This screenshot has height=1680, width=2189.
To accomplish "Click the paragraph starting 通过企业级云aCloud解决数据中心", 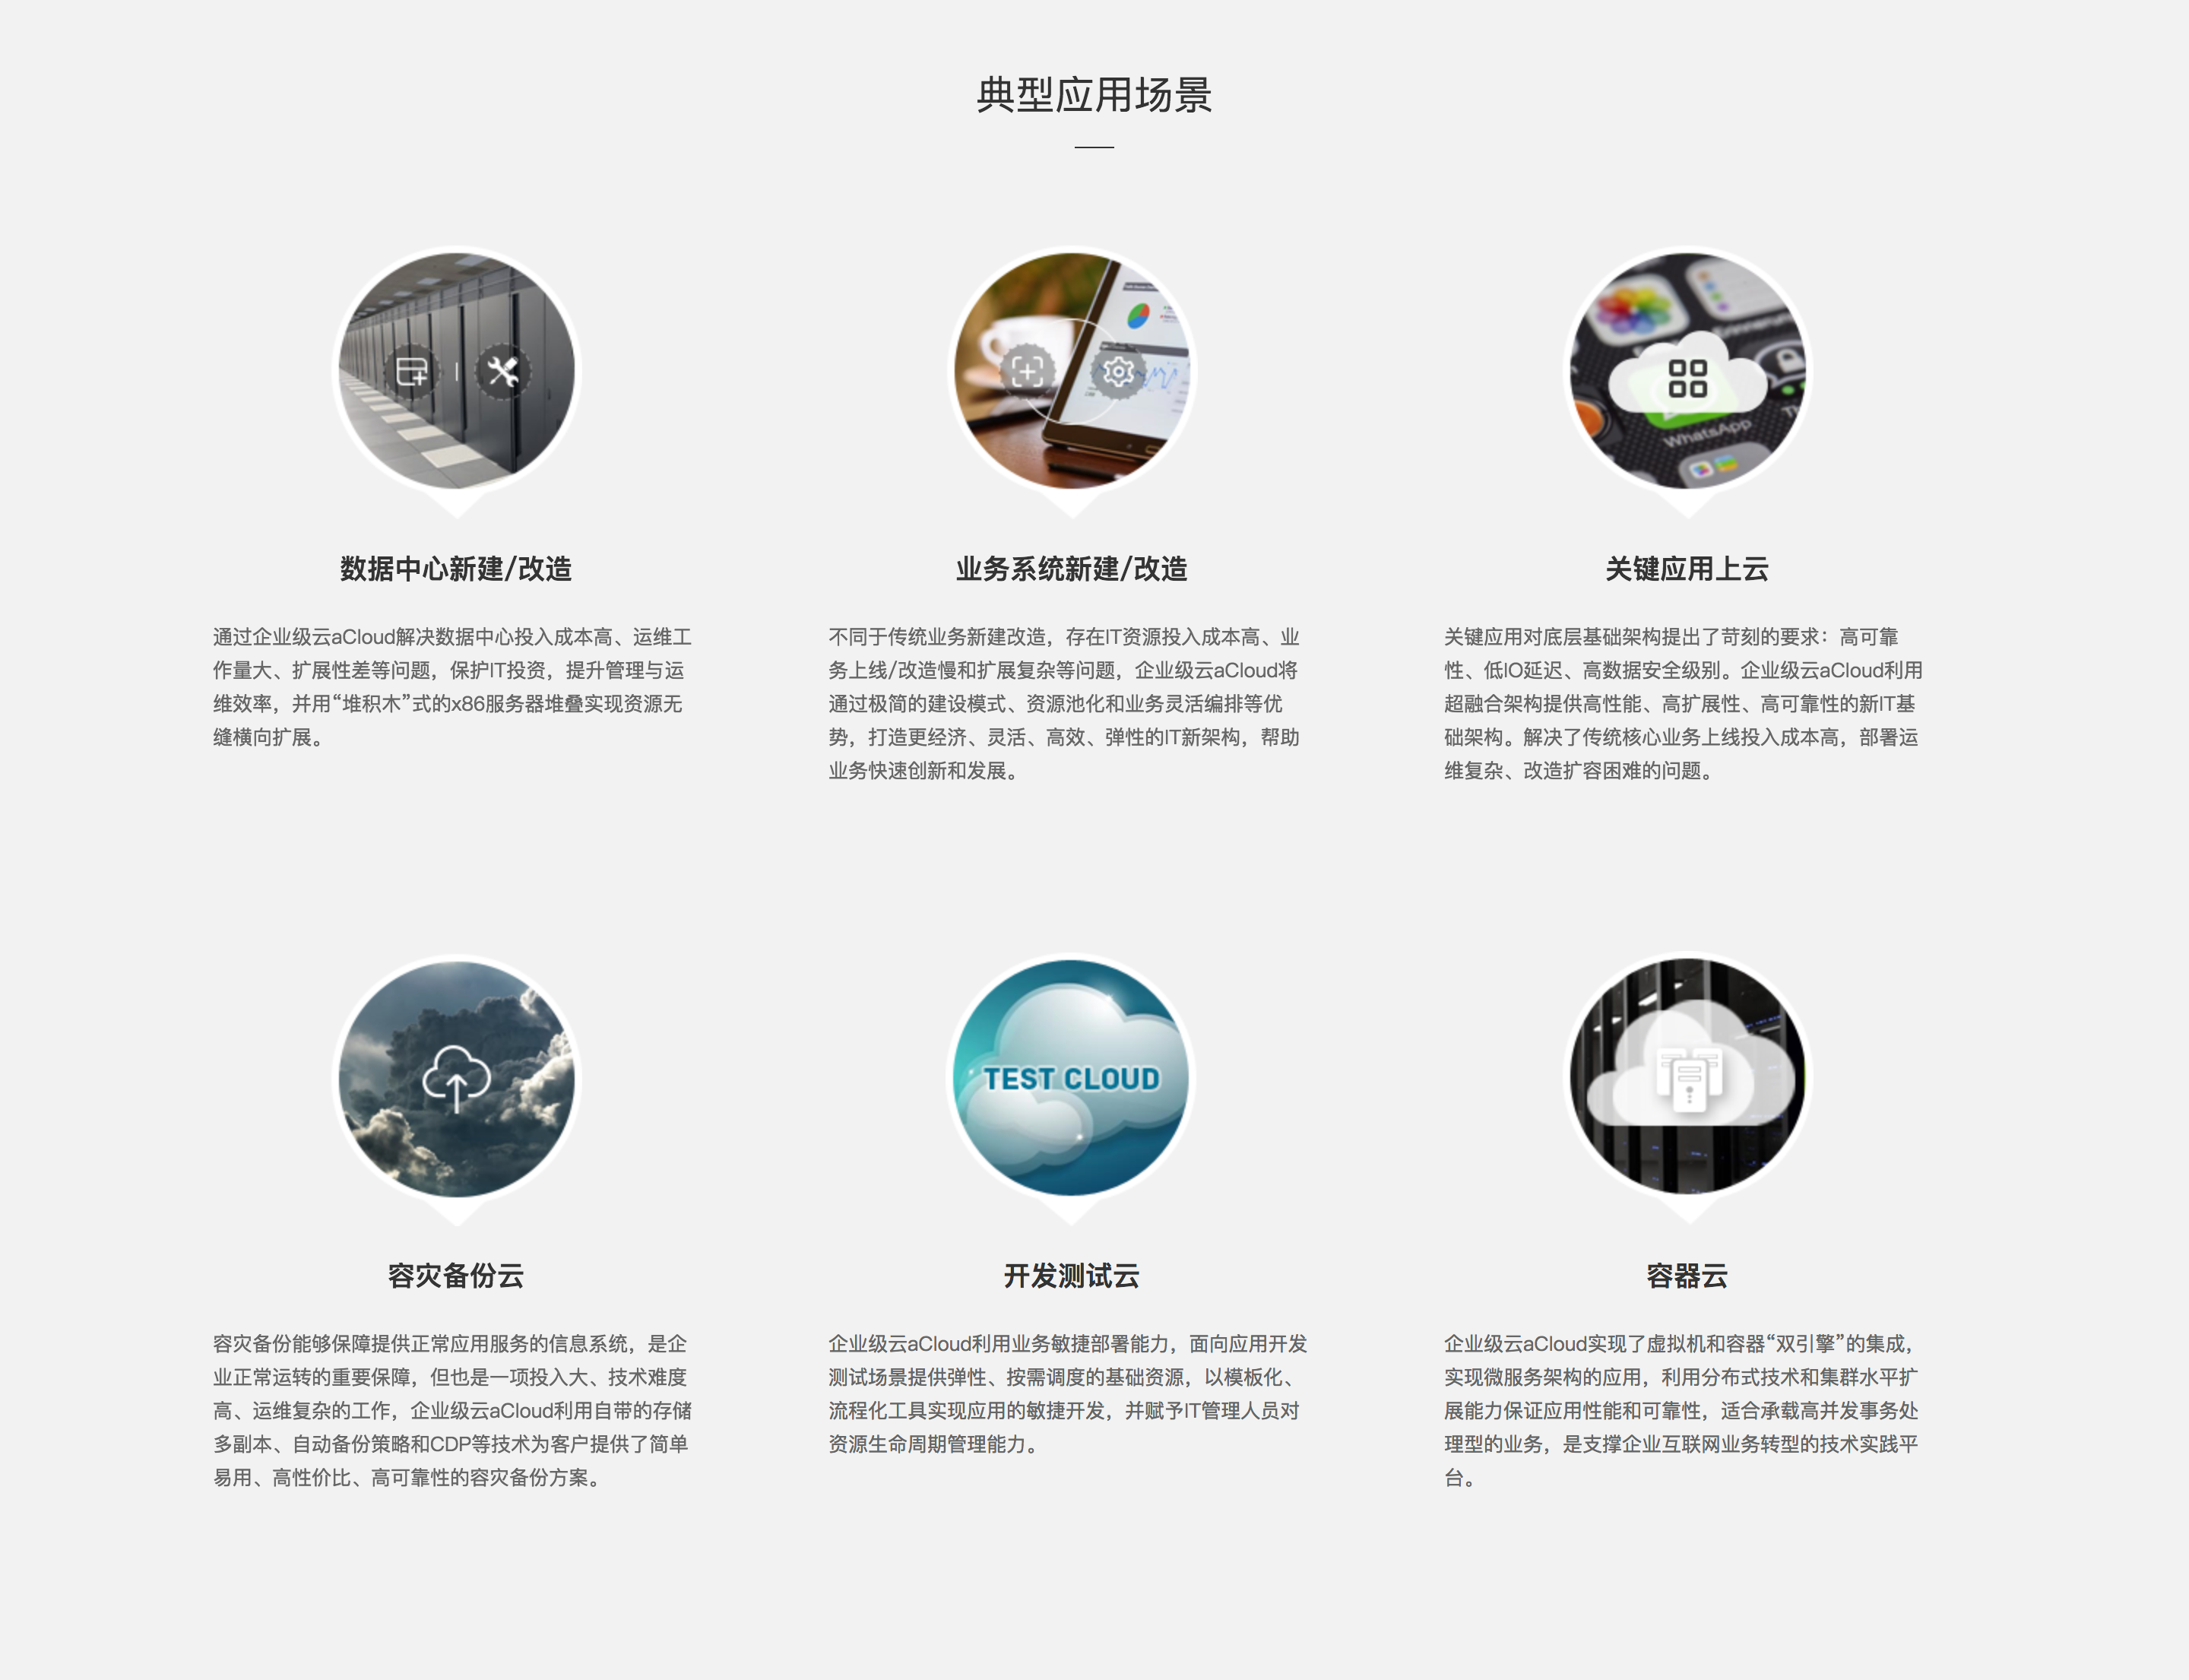I will [453, 687].
